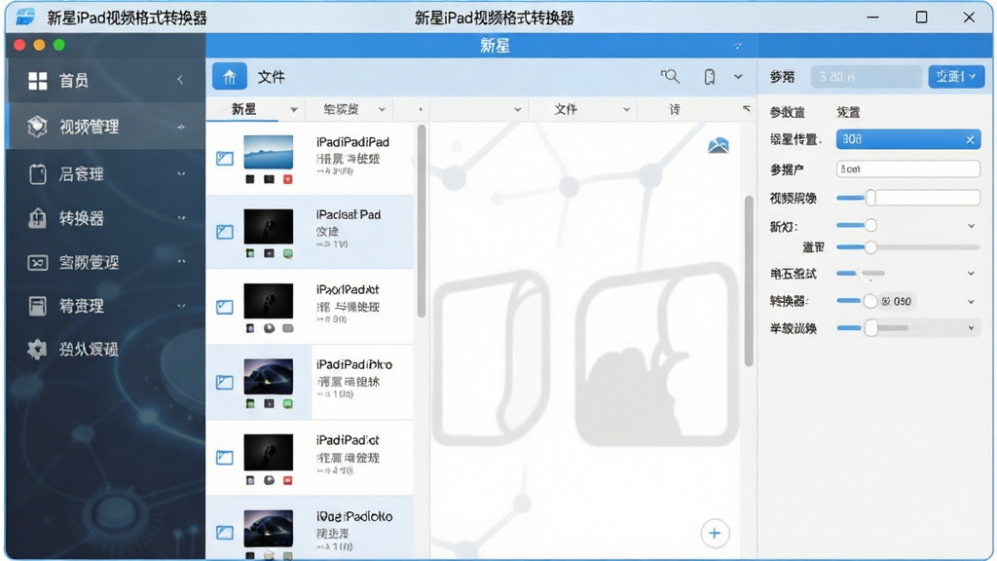Expand the 吕管理 sidebar section arrow

[x=181, y=173]
